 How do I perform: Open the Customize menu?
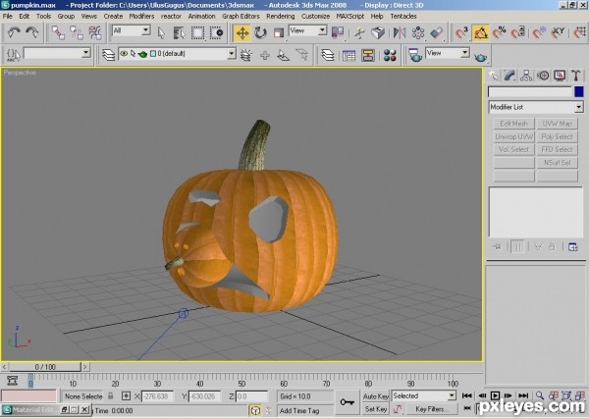pos(315,16)
